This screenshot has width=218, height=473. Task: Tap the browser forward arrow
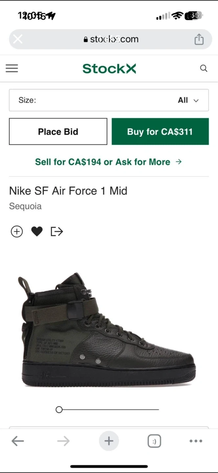[63, 441]
